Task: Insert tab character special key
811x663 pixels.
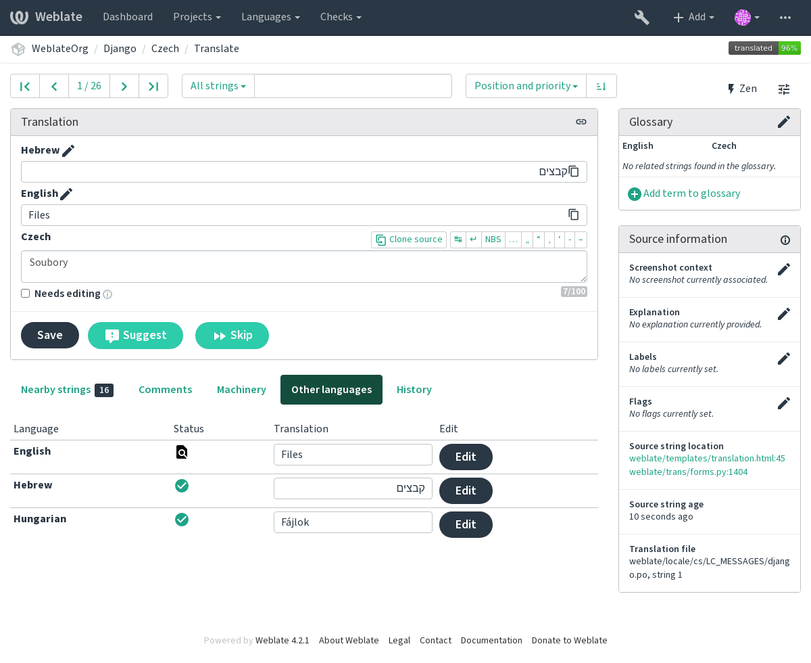Action: [458, 239]
